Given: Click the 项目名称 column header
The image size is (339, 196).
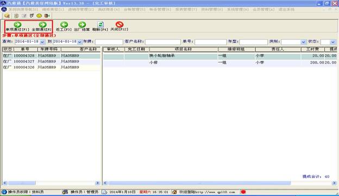Looking at the screenshot, I should pos(183,50).
